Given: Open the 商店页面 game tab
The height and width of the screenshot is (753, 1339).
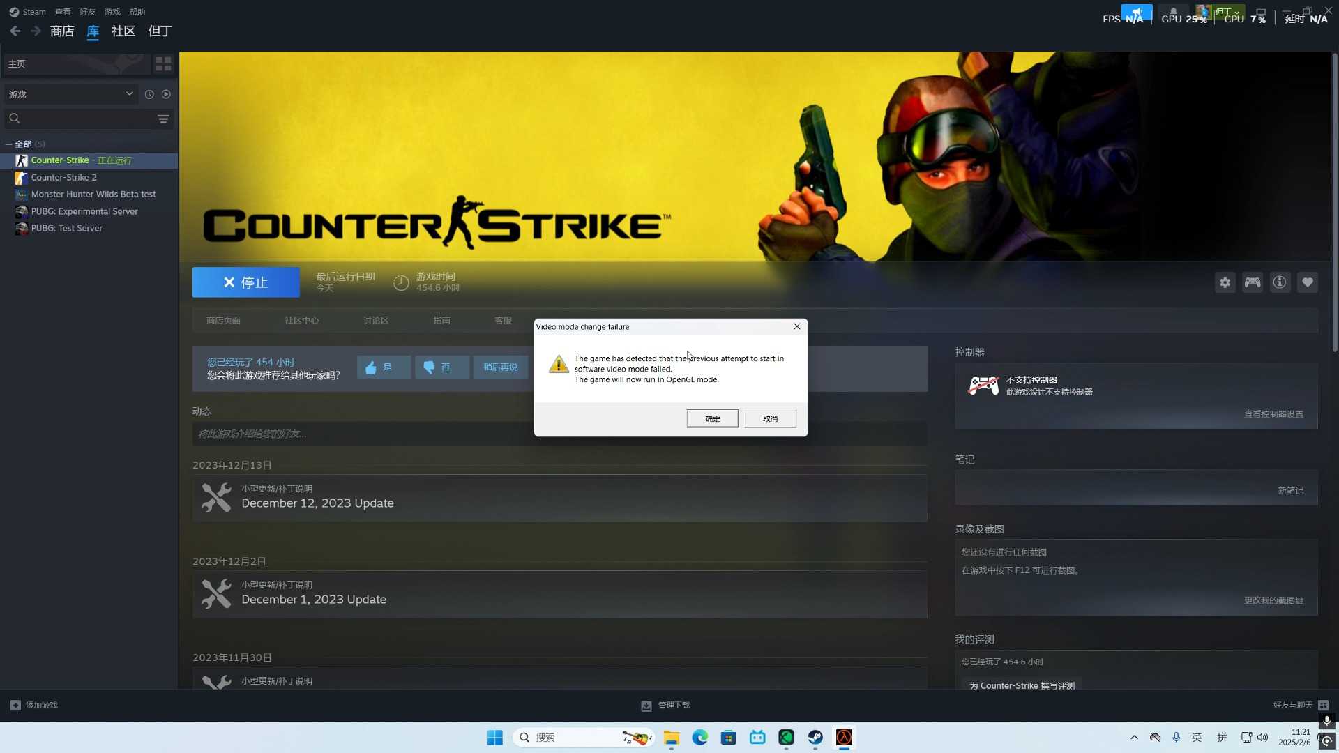Looking at the screenshot, I should pos(223,321).
